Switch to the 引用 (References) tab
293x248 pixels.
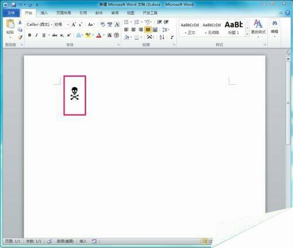[x=83, y=13]
